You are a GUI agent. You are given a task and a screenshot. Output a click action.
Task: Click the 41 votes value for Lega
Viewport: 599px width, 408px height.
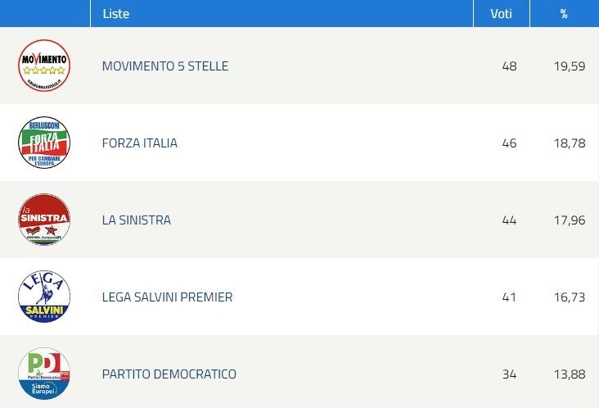tap(509, 297)
